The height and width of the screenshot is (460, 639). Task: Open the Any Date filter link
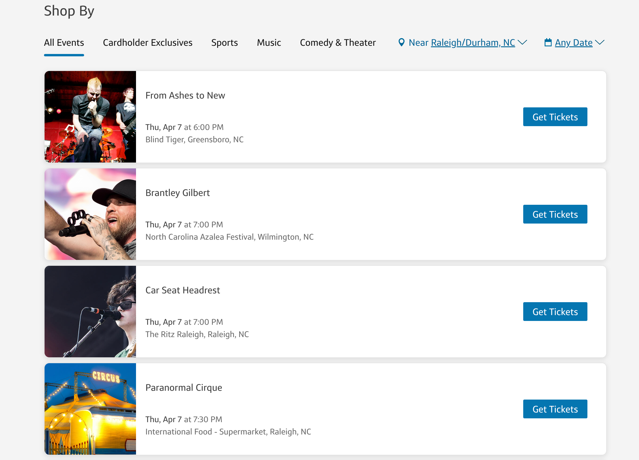tap(574, 43)
